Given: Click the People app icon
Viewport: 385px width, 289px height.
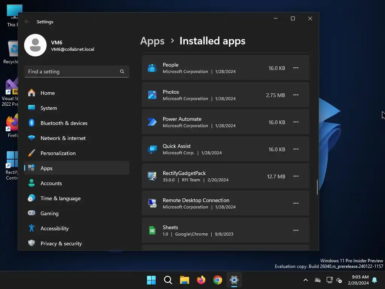Looking at the screenshot, I should [152, 68].
